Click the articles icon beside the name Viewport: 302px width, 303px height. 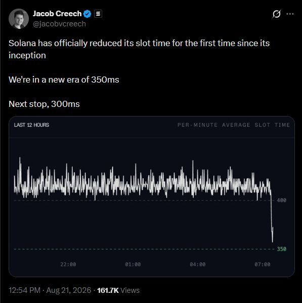[x=98, y=14]
